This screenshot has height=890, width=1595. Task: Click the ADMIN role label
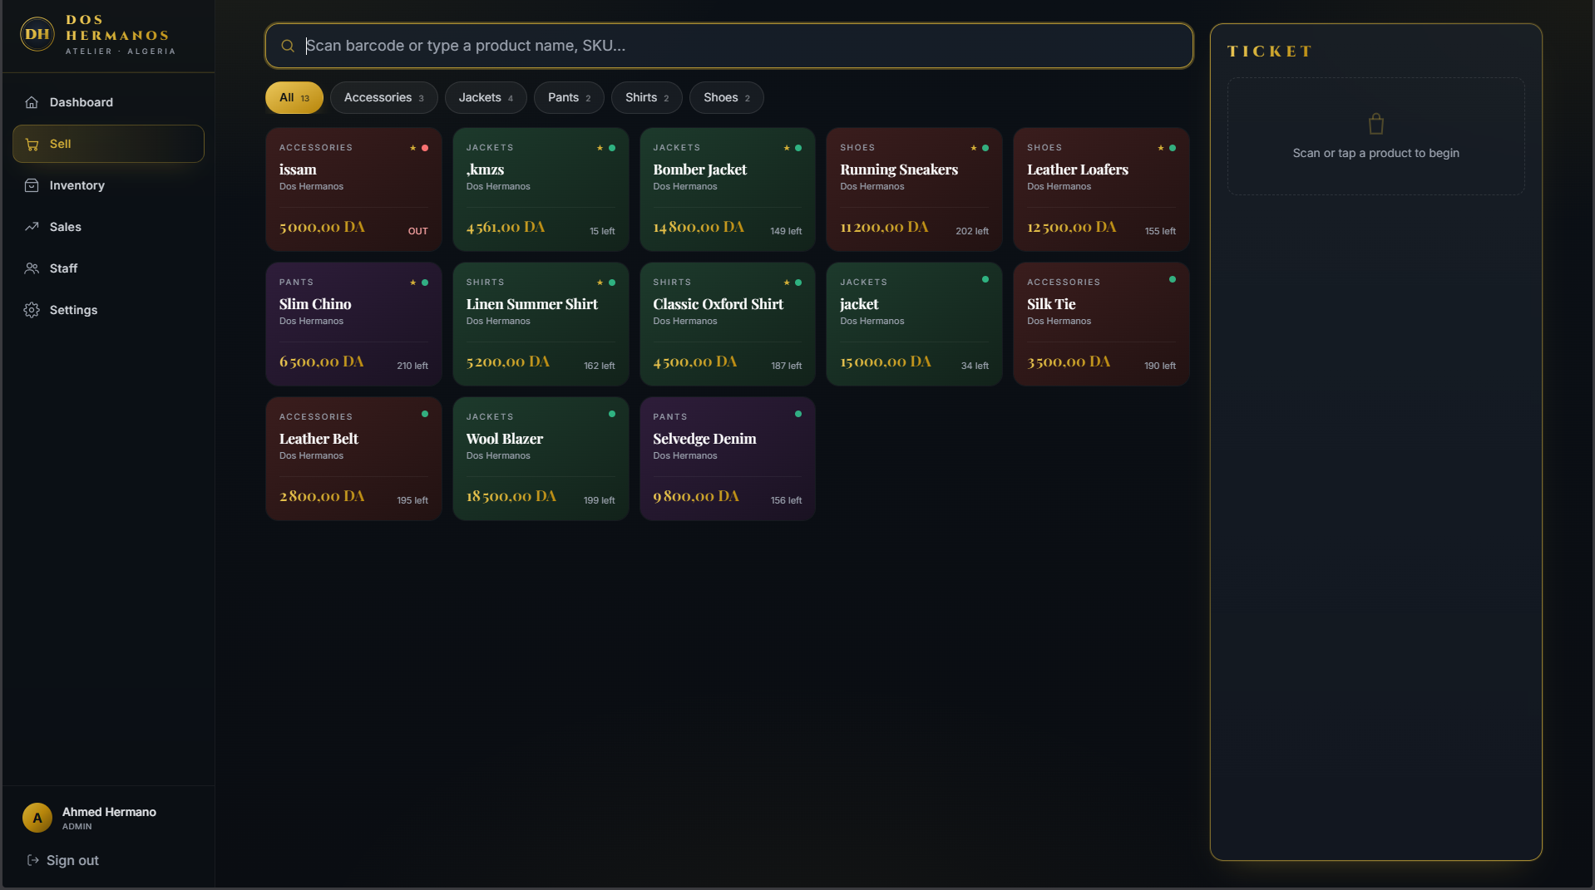(x=77, y=827)
